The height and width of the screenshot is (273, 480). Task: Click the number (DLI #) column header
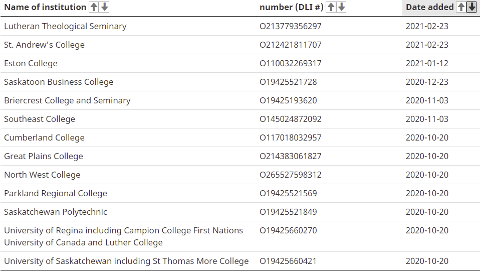pyautogui.click(x=292, y=7)
